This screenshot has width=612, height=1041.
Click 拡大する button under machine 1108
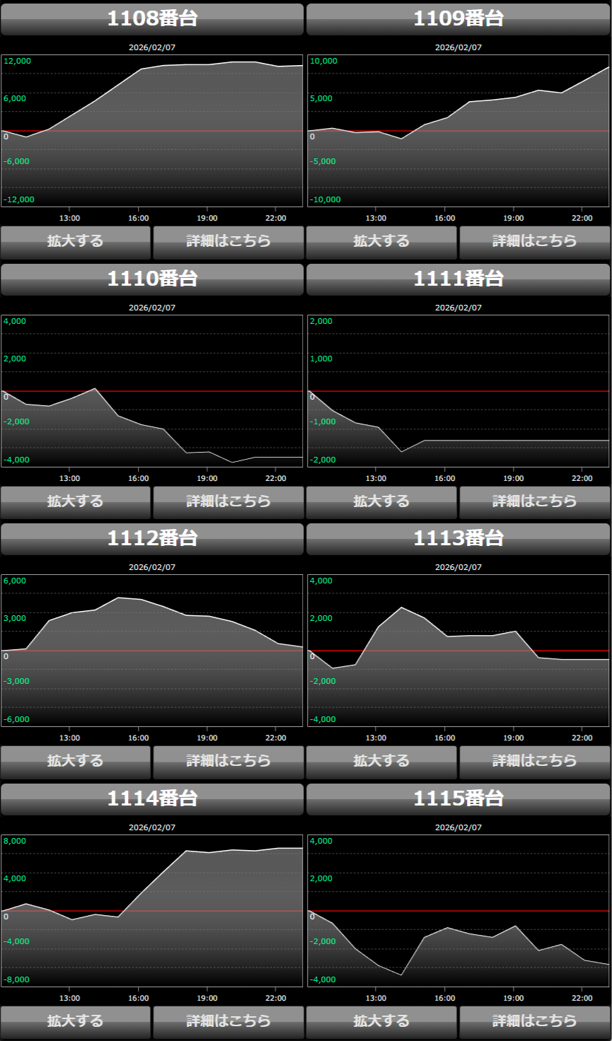click(76, 242)
